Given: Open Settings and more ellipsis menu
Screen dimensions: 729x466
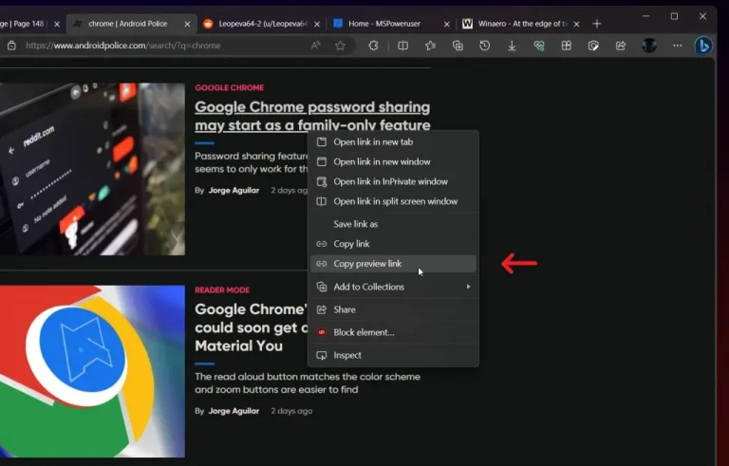Looking at the screenshot, I should 677,45.
